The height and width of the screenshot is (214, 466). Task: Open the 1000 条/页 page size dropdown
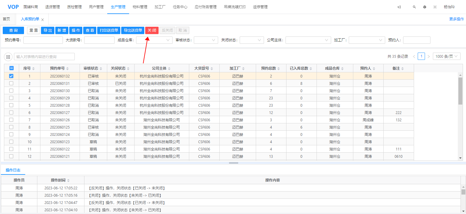click(x=447, y=57)
